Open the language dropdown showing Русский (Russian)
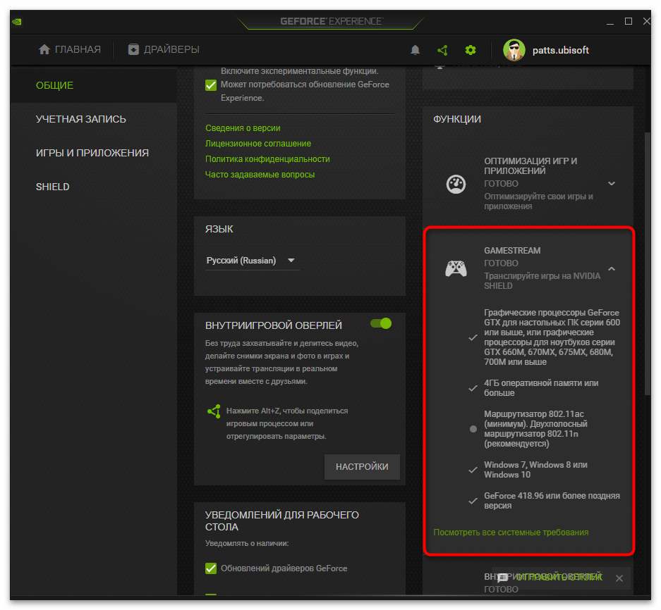 (x=251, y=261)
